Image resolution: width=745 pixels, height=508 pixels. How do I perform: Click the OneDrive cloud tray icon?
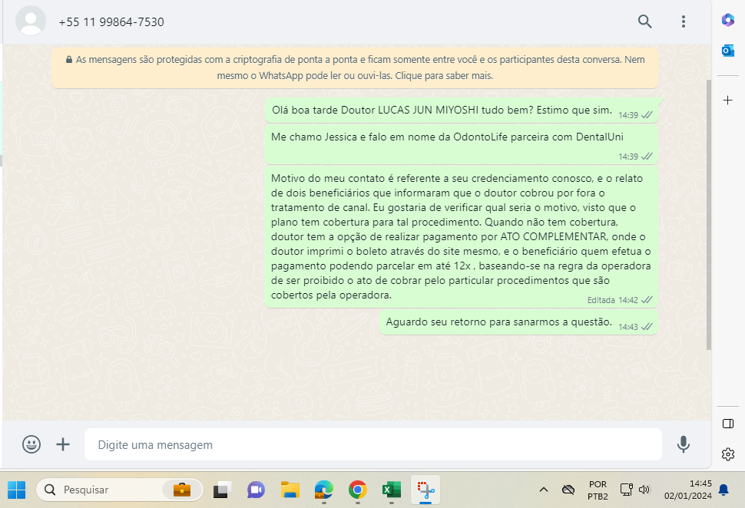click(568, 490)
